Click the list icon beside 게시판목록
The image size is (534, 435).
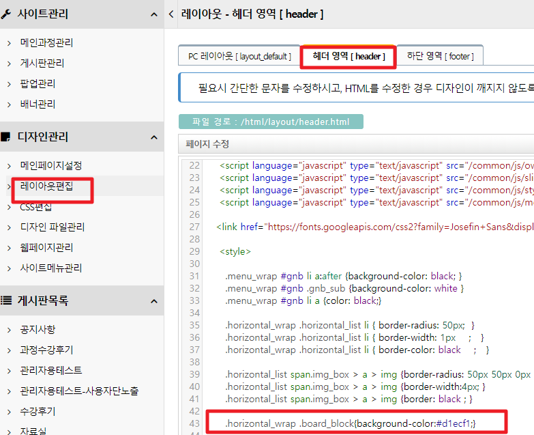[x=7, y=301]
